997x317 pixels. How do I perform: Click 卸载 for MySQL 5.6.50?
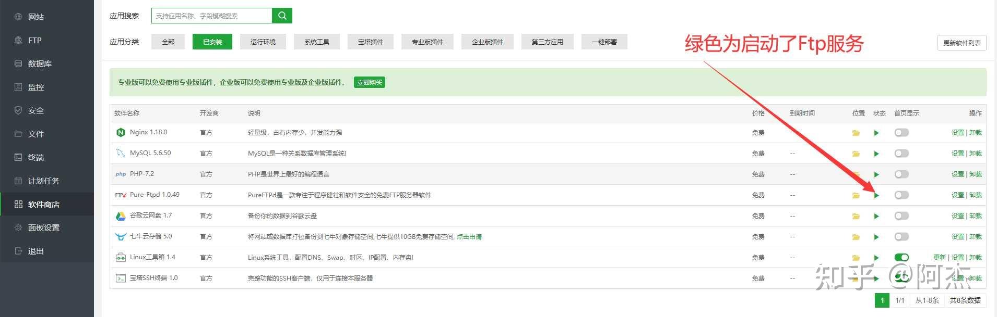976,154
